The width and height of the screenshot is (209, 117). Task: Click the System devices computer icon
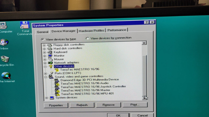52,98
